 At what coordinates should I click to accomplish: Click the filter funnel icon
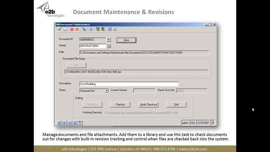[80, 122]
